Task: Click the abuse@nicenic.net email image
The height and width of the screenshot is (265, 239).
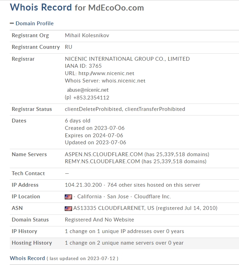Action: pyautogui.click(x=88, y=90)
